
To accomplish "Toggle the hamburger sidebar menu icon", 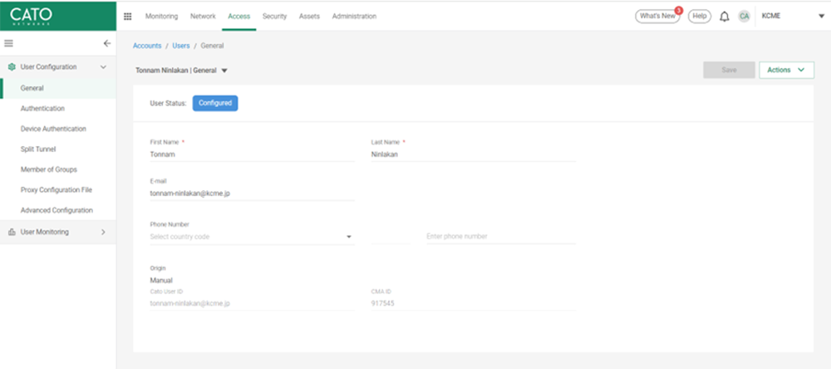I will coord(8,43).
